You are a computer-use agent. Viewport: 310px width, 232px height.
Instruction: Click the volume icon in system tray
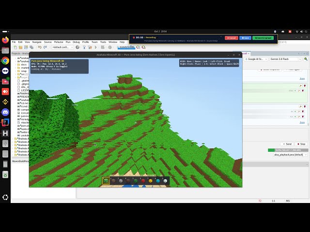point(301,31)
